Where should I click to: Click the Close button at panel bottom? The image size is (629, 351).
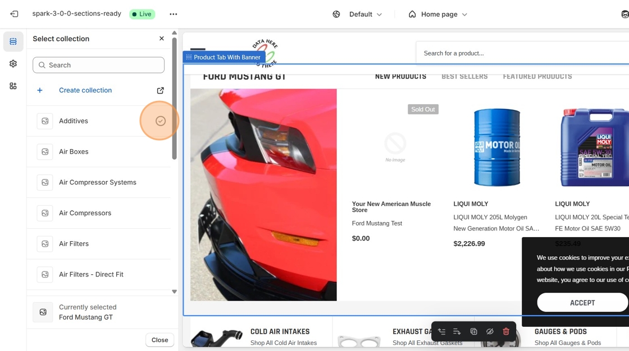coord(159,340)
